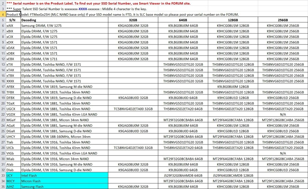The width and height of the screenshot is (308, 189).
Task: Click the DFBX serial cell
Action: [13, 98]
